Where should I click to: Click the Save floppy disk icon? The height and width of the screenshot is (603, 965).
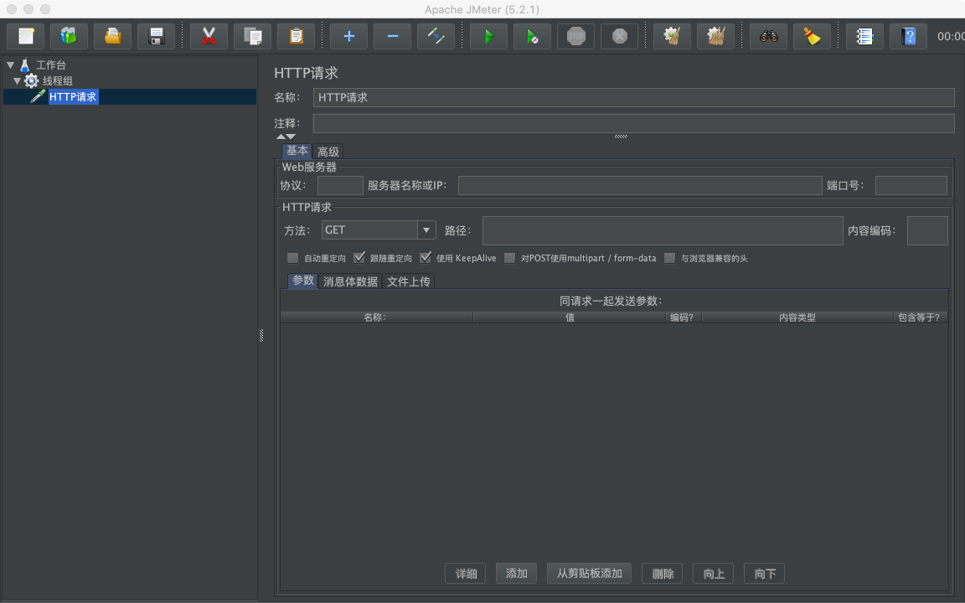[x=157, y=36]
